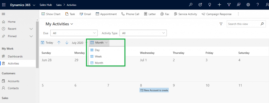
Task: Open Dashboards in the sidebar
Action: point(15,56)
